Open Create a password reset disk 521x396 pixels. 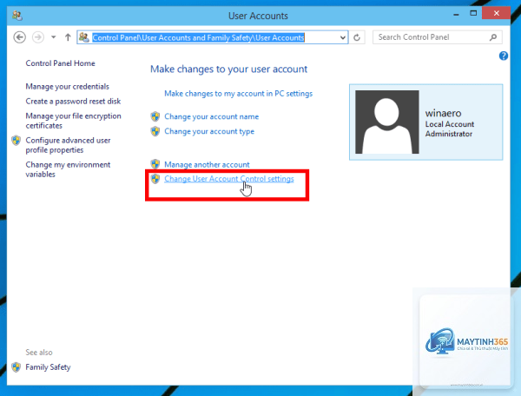73,101
